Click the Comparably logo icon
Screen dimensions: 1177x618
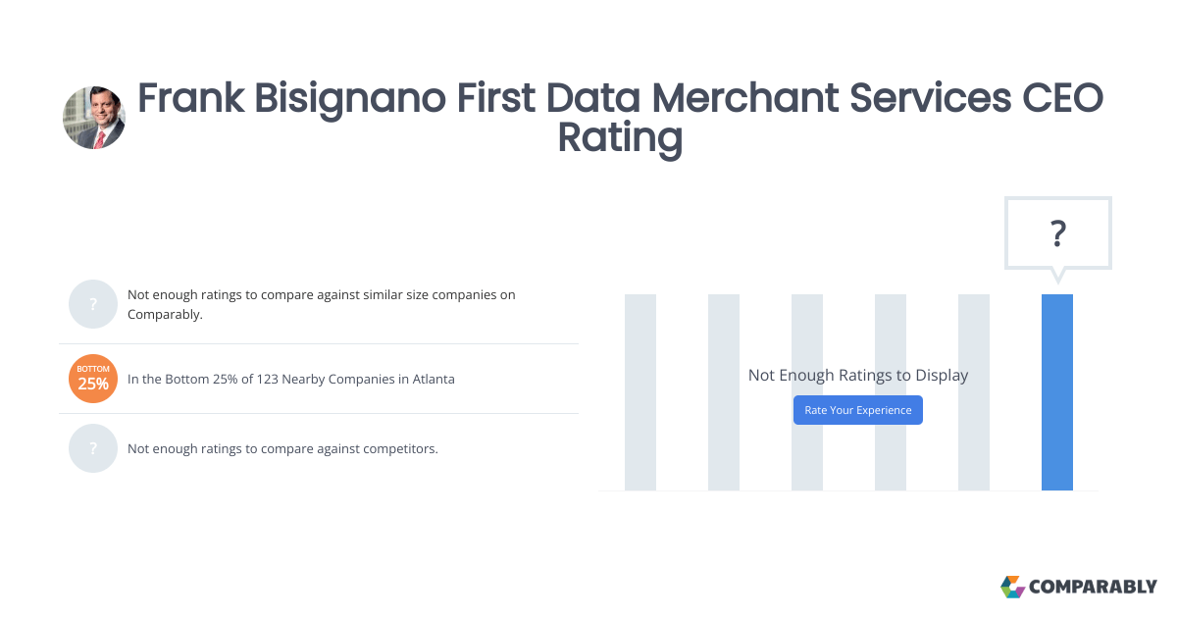[x=1011, y=587]
